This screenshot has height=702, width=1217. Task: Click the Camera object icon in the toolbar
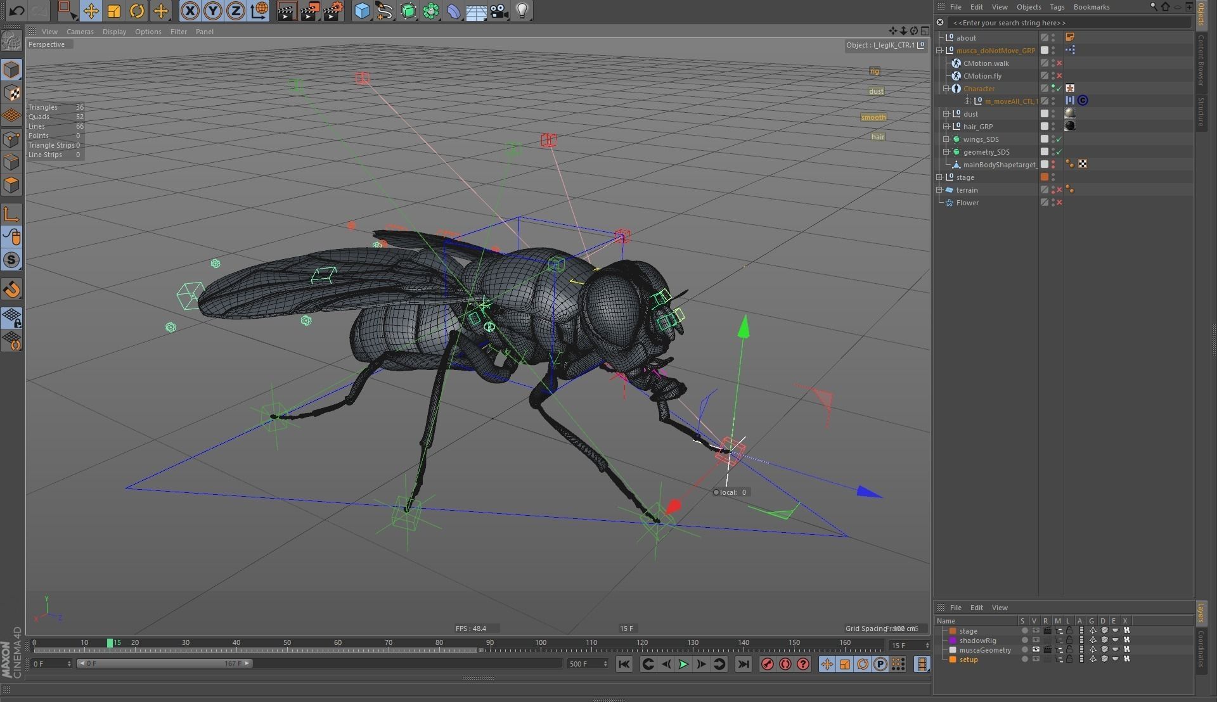pos(498,11)
